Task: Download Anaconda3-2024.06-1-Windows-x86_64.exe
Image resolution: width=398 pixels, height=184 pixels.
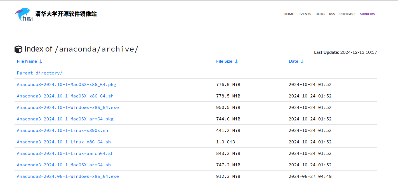Action: (68, 176)
